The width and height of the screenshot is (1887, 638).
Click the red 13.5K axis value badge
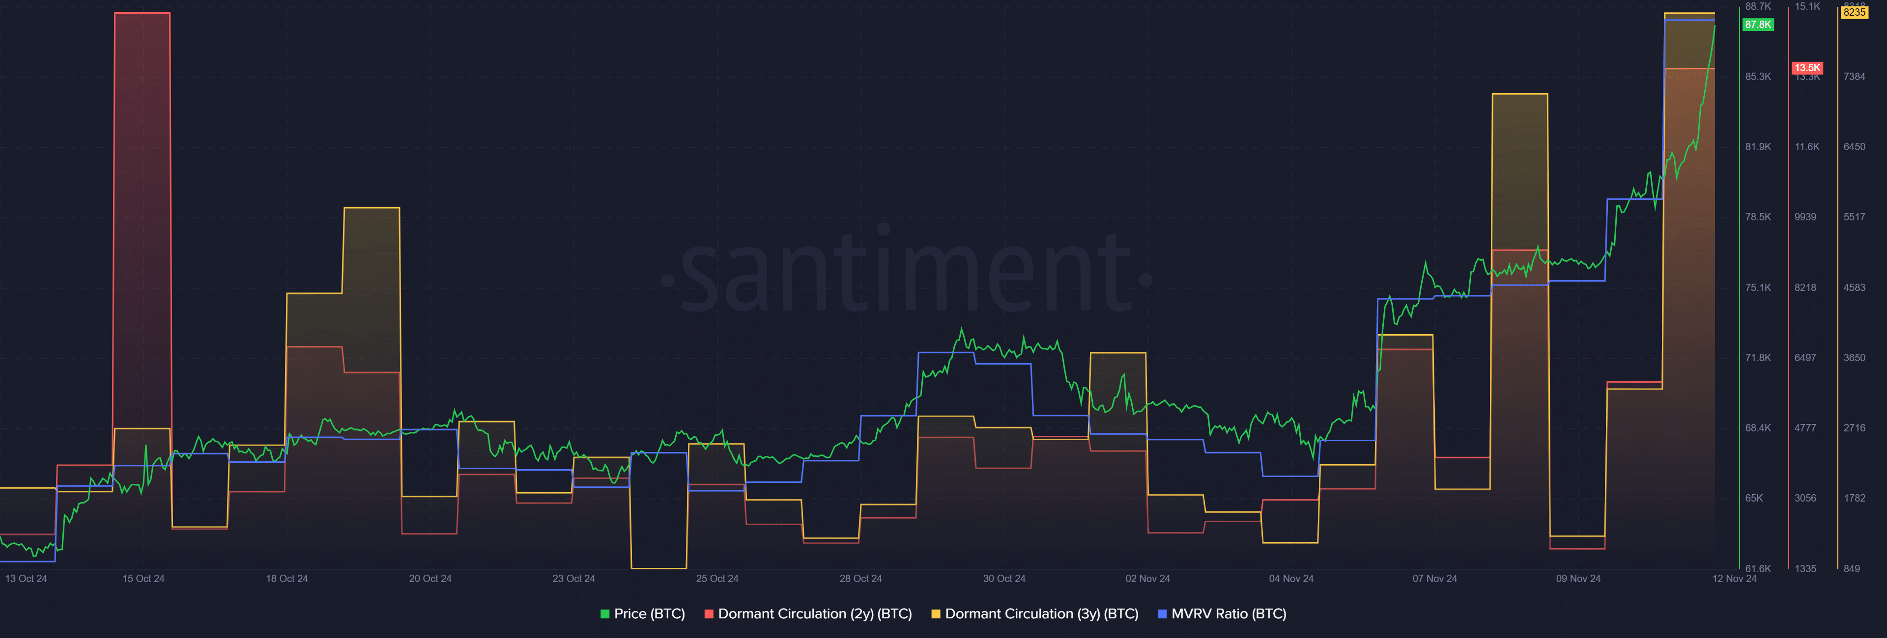coord(1806,67)
